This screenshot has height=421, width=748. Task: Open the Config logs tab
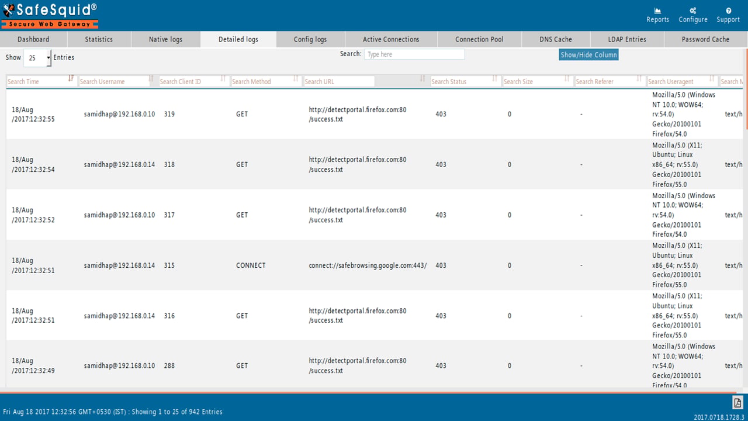pyautogui.click(x=310, y=39)
